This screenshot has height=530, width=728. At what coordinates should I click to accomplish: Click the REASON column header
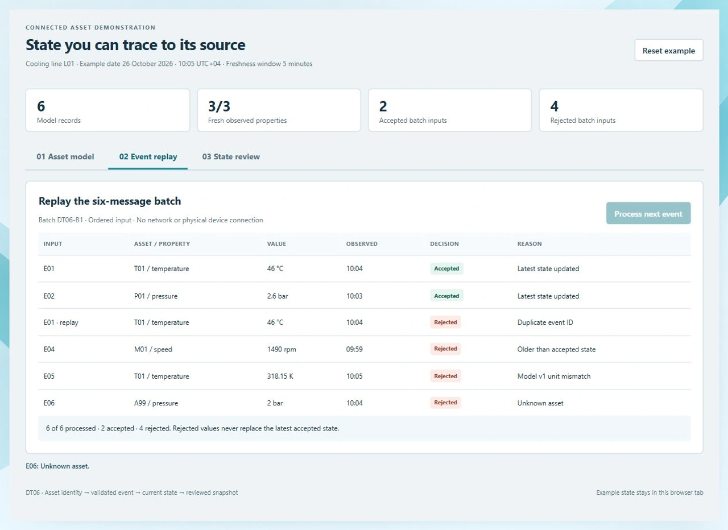pos(530,244)
